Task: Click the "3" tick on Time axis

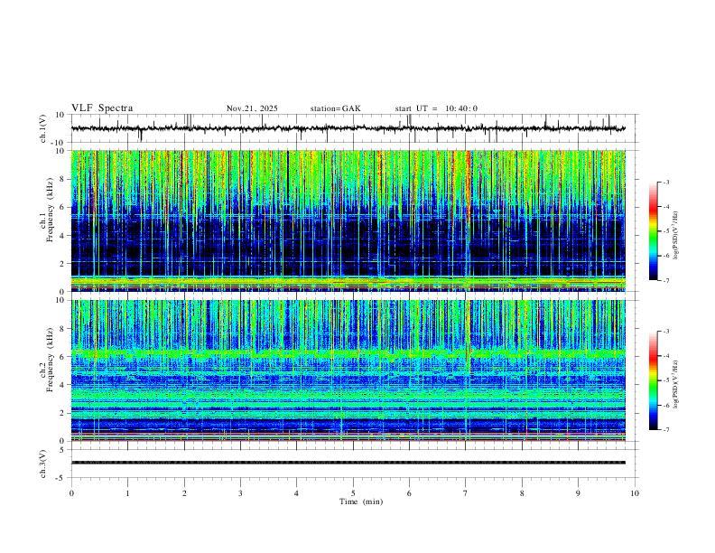Action: [x=240, y=493]
